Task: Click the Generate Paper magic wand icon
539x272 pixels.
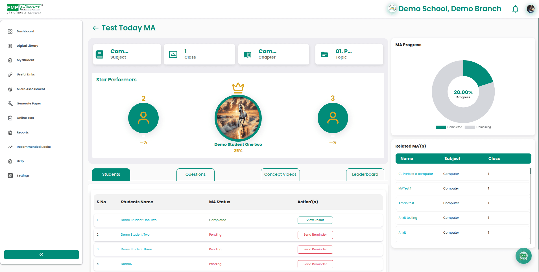Action: click(x=10, y=104)
